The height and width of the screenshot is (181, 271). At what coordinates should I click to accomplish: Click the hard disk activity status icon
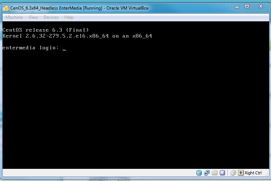(199, 173)
